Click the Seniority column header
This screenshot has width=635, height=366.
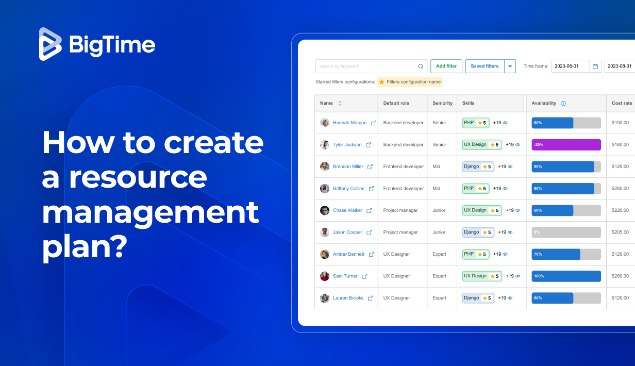(x=442, y=103)
